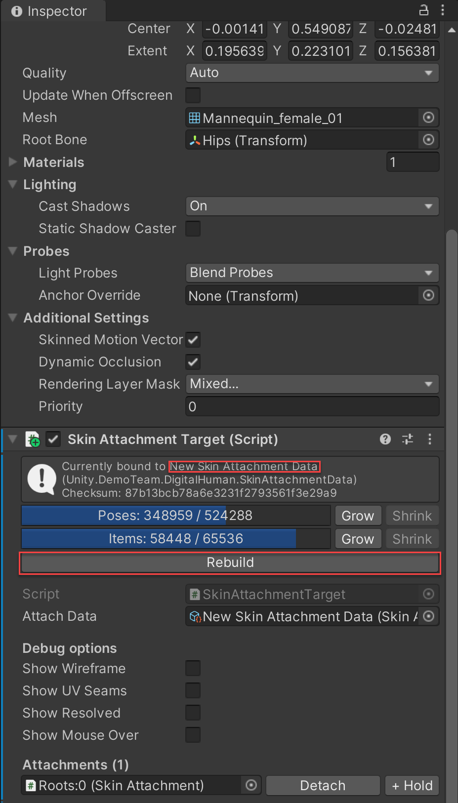The image size is (458, 803).
Task: Click the Rebuild button
Action: [x=230, y=563]
